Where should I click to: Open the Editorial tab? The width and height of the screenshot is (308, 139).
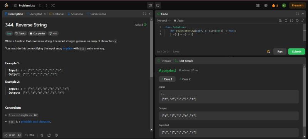(56, 14)
